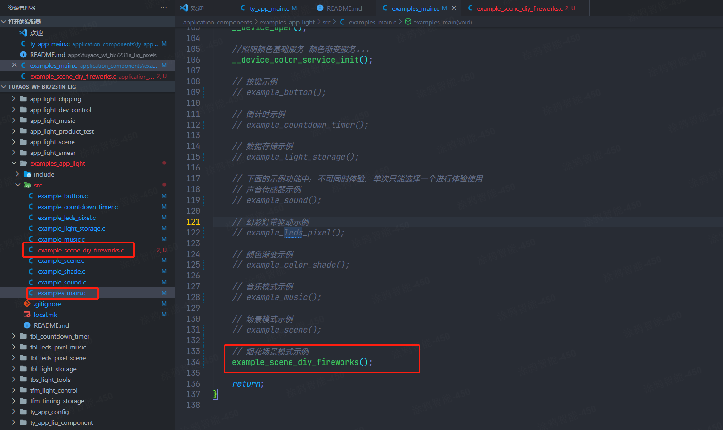The width and height of the screenshot is (723, 430).
Task: Click the return statement on line 136
Action: coord(248,384)
